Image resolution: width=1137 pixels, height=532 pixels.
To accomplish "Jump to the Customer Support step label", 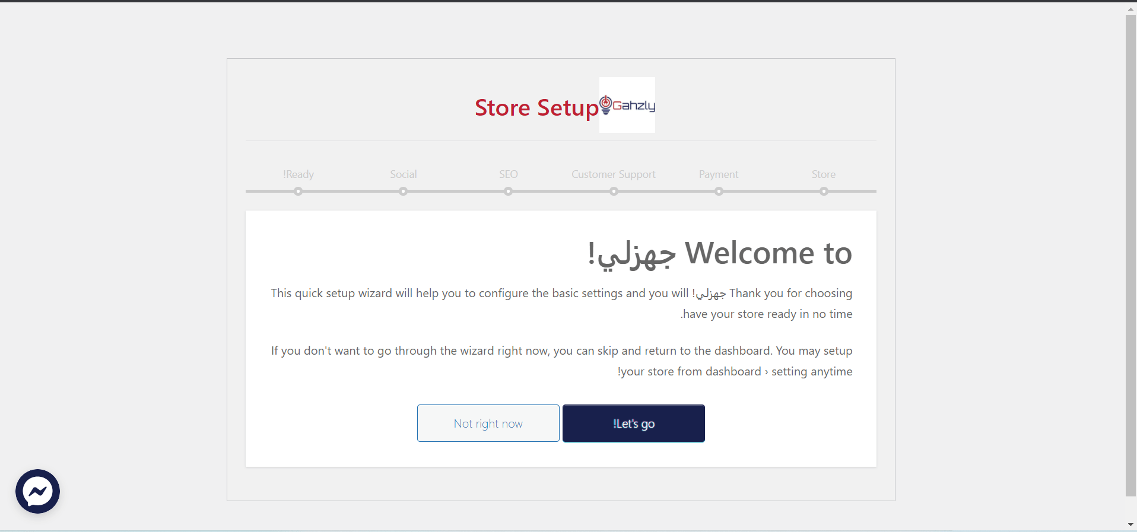I will click(x=614, y=174).
